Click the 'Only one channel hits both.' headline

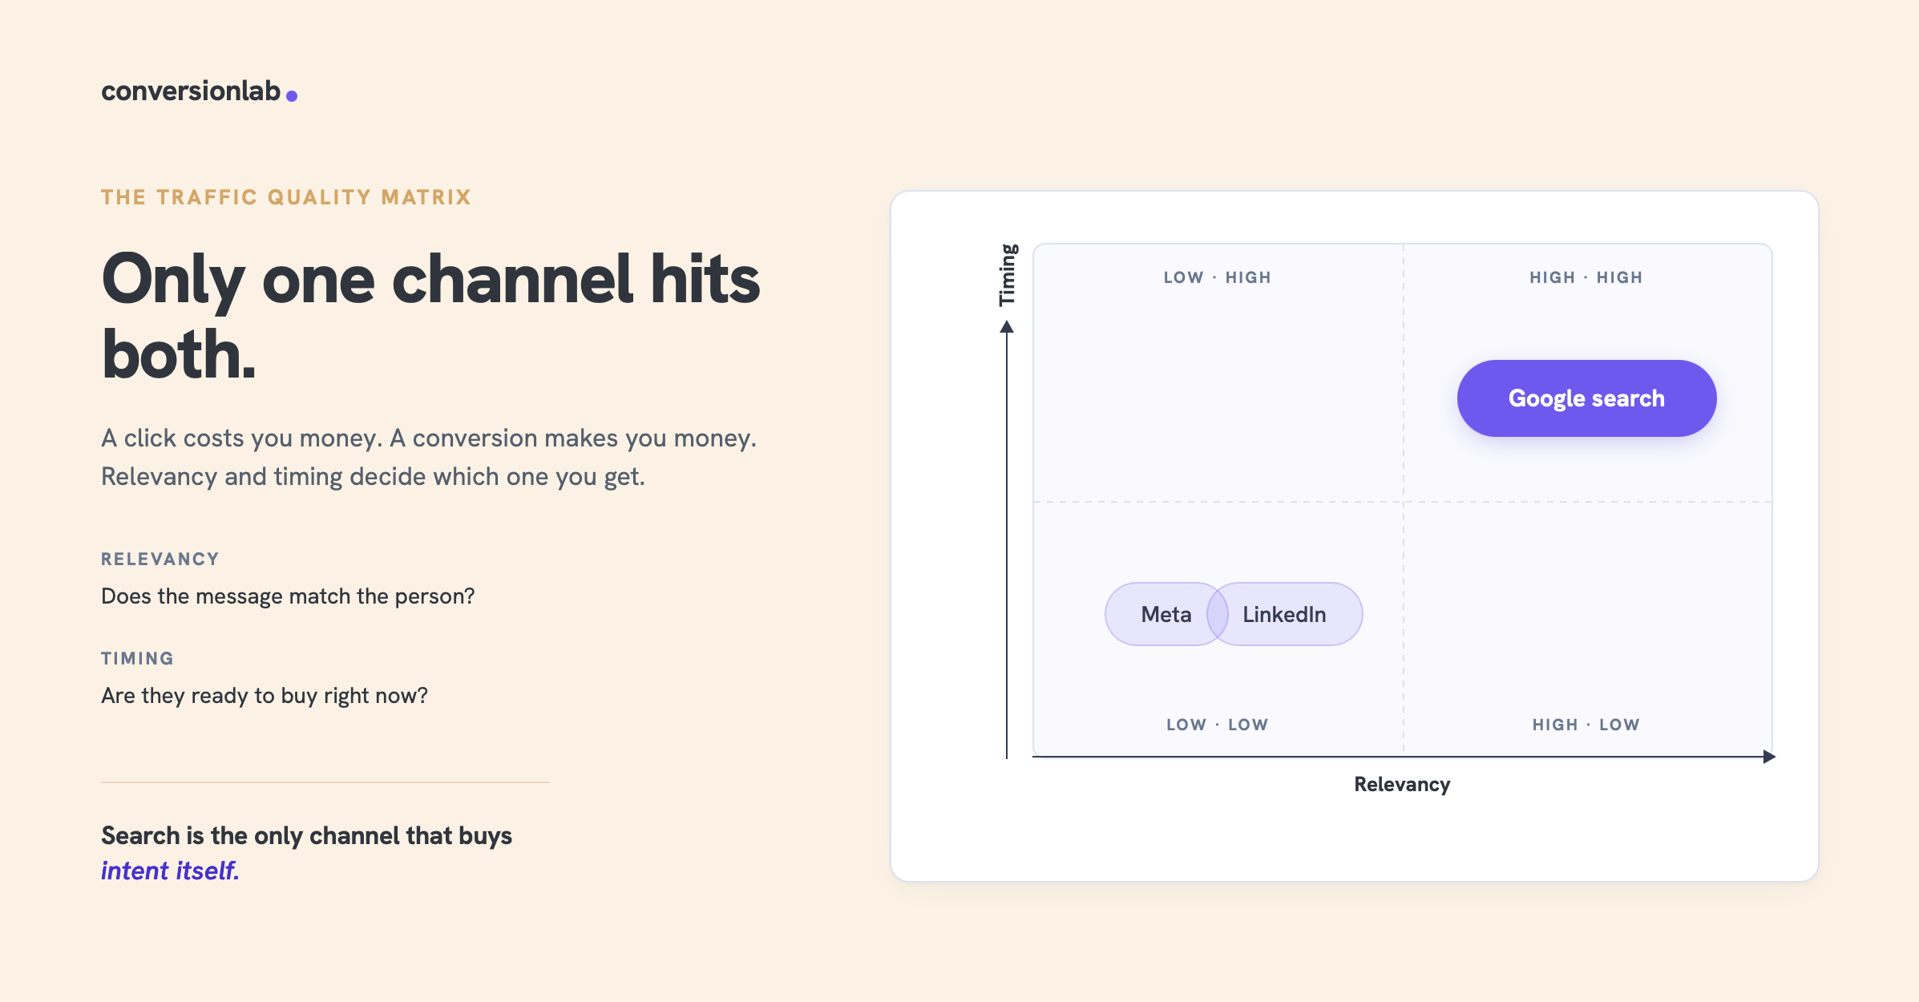pos(430,316)
